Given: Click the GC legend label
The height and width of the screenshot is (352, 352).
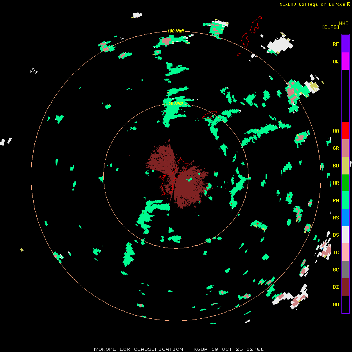Looking at the screenshot, I should tap(336, 270).
